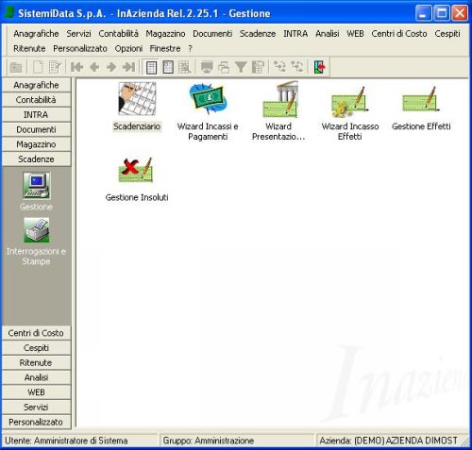The image size is (472, 450).
Task: Open Gestione Insoluti icon
Action: (x=136, y=170)
